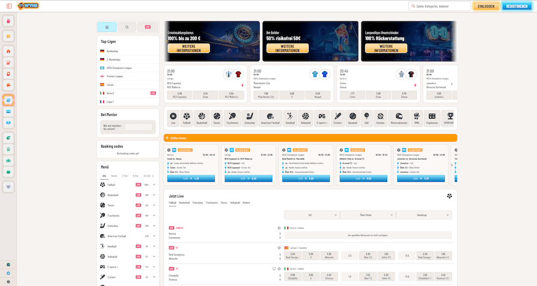Switch to Basketball tab under Jetzt Live
The height and width of the screenshot is (286, 537).
coord(185,203)
